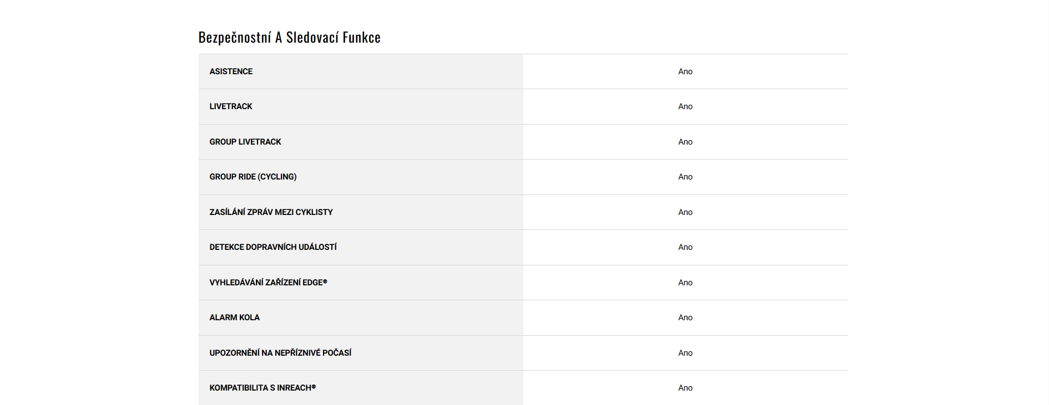Screen dimensions: 1049x405
Task: Click 'Kompatibilita s inReach' label
Action: click(263, 388)
